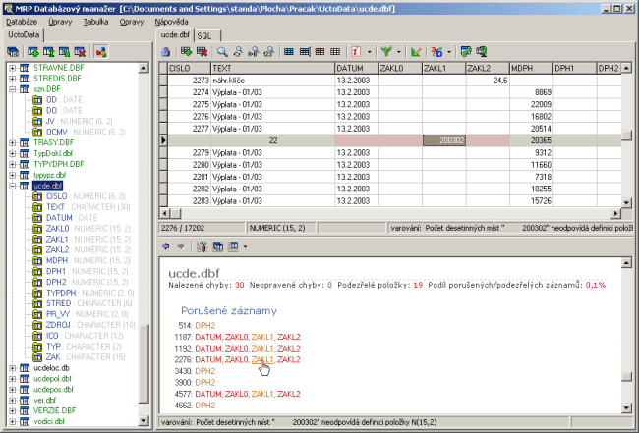Open the Opravy menu
The image size is (639, 433).
(x=132, y=20)
